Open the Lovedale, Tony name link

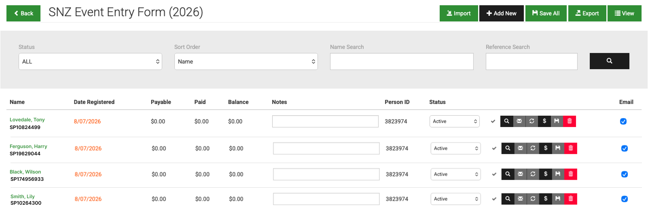click(27, 120)
